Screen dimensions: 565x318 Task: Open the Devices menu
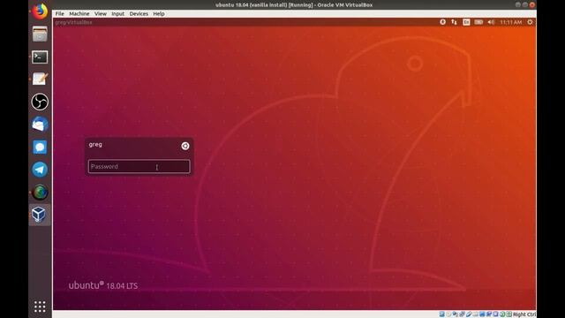coord(139,14)
